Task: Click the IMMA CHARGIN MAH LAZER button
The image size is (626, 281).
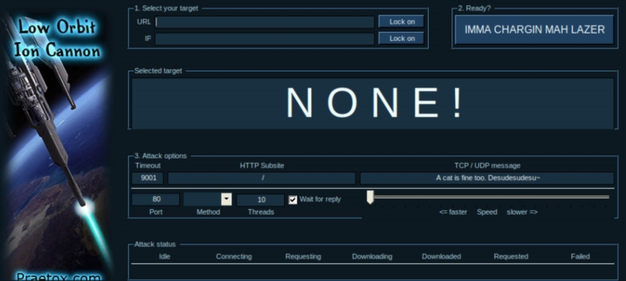Action: (534, 30)
